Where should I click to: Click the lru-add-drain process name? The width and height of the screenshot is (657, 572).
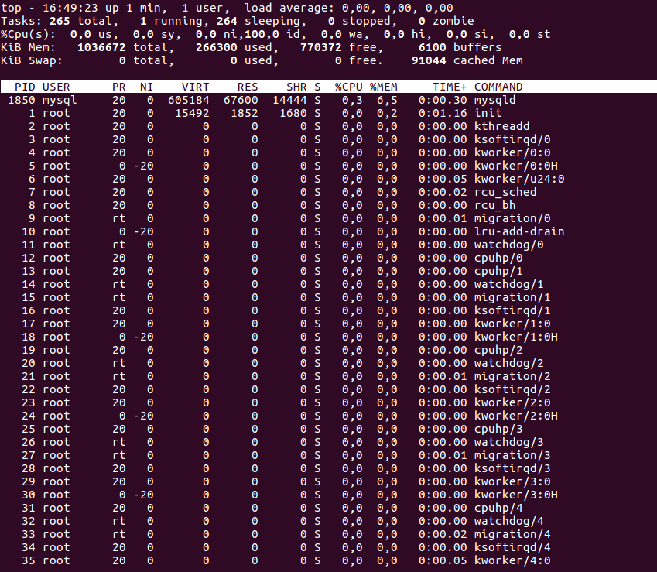pos(519,231)
